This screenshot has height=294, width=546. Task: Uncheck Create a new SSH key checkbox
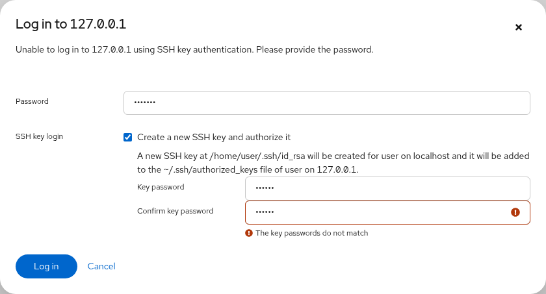(x=128, y=138)
